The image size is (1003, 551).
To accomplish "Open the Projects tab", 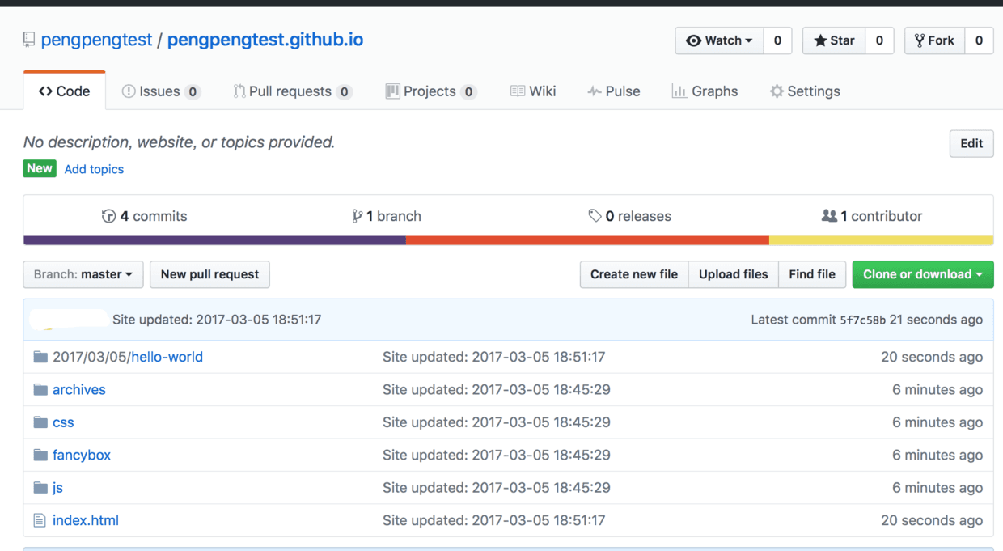I will point(431,91).
